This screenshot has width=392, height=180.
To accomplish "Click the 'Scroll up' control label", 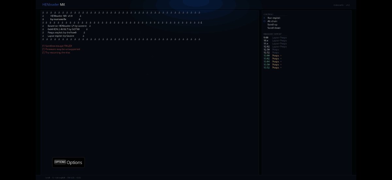I will click(272, 24).
